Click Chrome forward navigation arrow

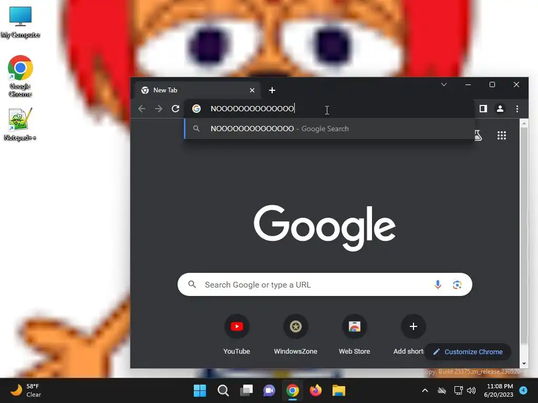[x=159, y=109]
